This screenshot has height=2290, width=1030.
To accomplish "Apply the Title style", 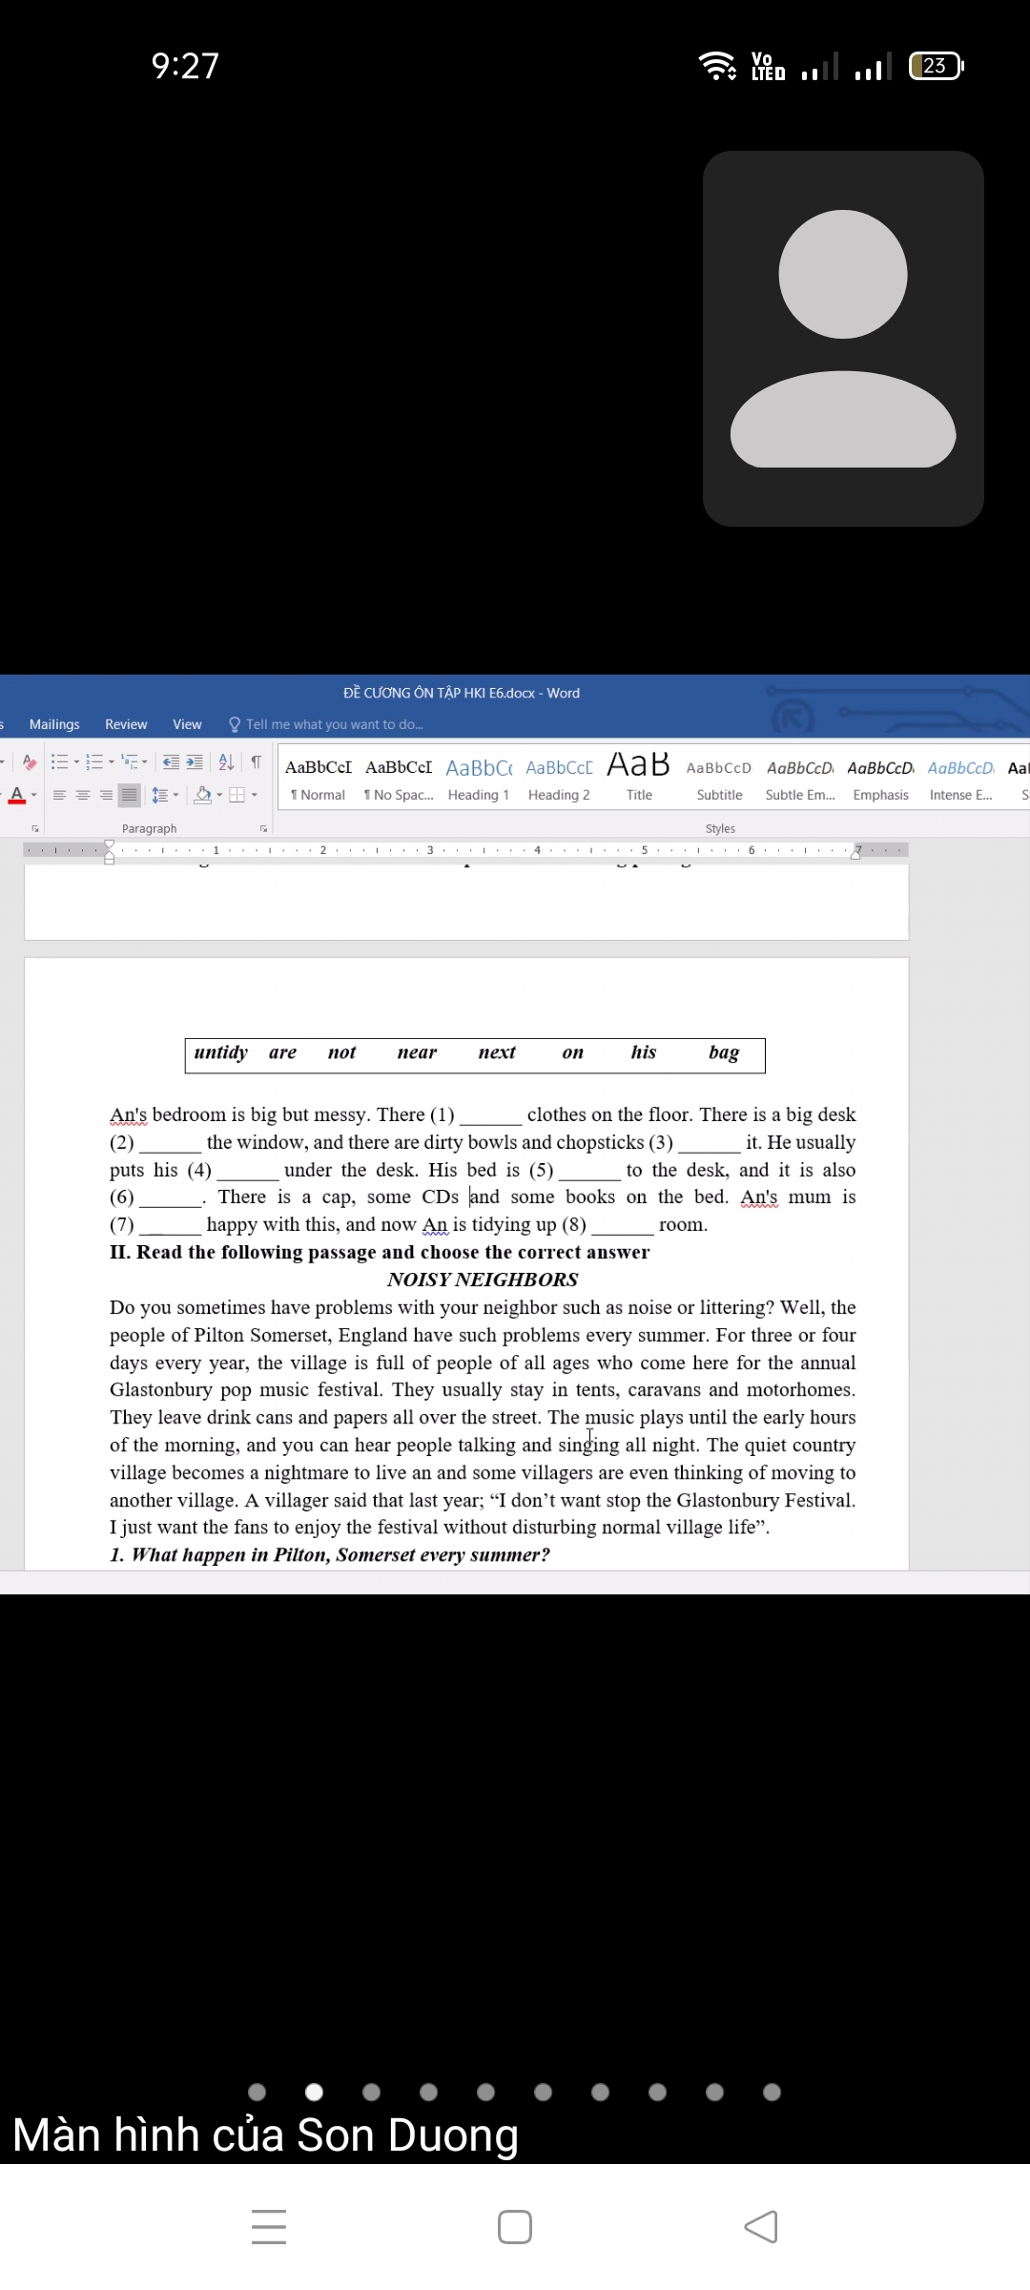I will pyautogui.click(x=639, y=780).
